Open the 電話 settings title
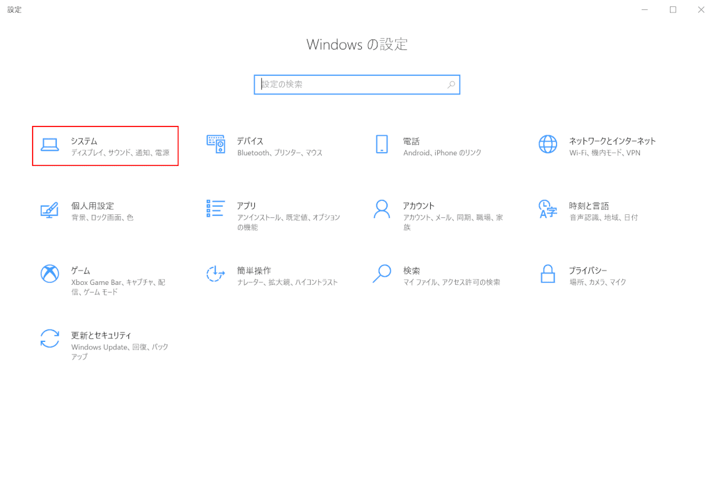715x501 pixels. click(411, 141)
